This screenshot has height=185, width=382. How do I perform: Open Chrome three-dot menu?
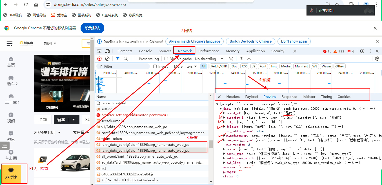point(376,5)
